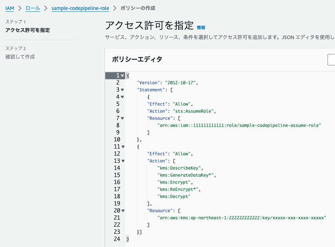Click the kms:DescribeKey line in the editor
This screenshot has width=335, height=247.
coord(180,168)
